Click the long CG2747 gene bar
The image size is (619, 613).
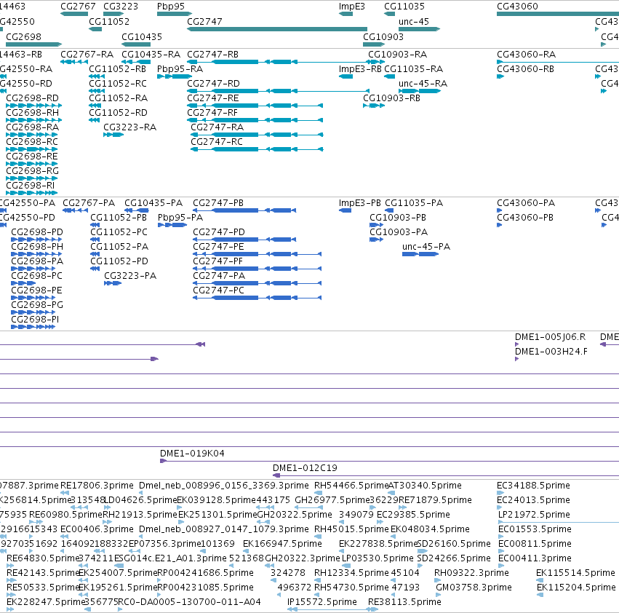277,29
